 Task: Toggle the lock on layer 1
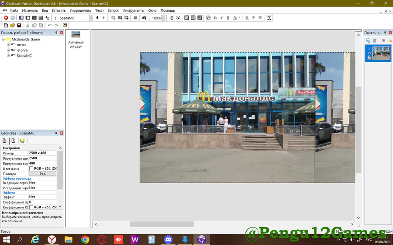[369, 57]
